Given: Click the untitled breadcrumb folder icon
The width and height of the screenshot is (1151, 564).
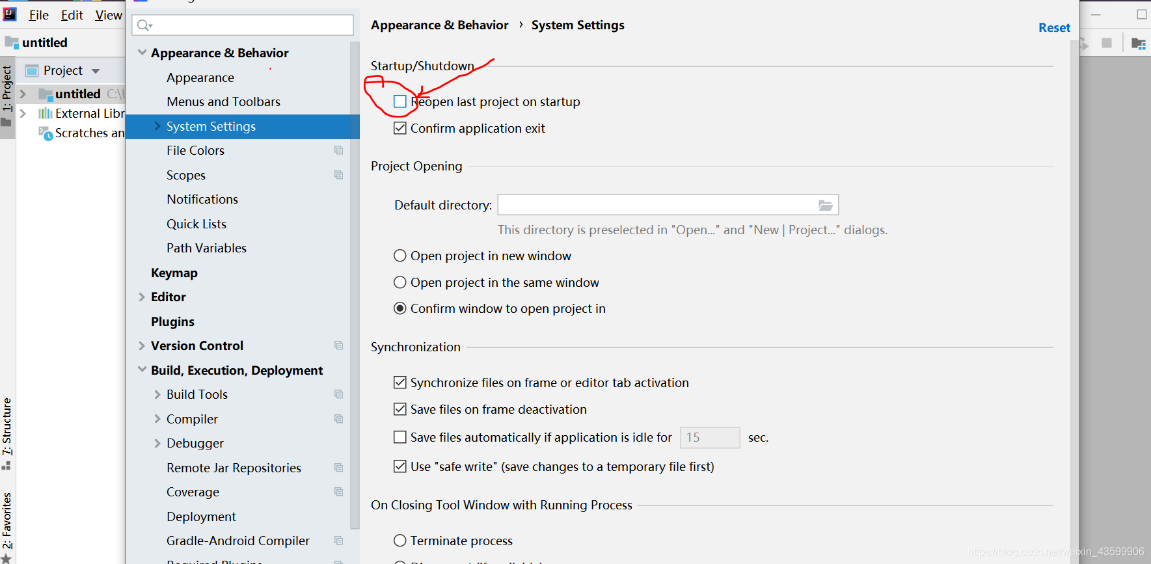Looking at the screenshot, I should click(12, 42).
